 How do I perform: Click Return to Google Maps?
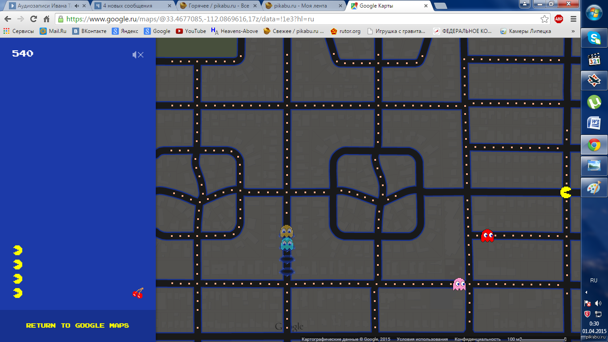[77, 326]
